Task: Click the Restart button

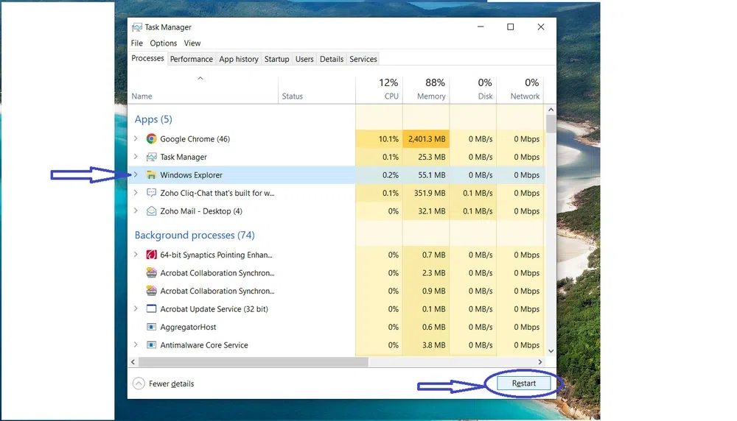Action: [x=523, y=383]
